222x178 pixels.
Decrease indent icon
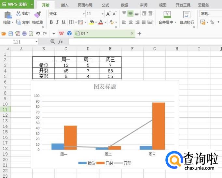[x=144, y=13]
